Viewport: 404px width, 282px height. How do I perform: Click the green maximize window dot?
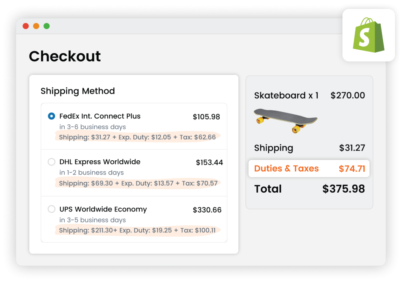(x=47, y=26)
